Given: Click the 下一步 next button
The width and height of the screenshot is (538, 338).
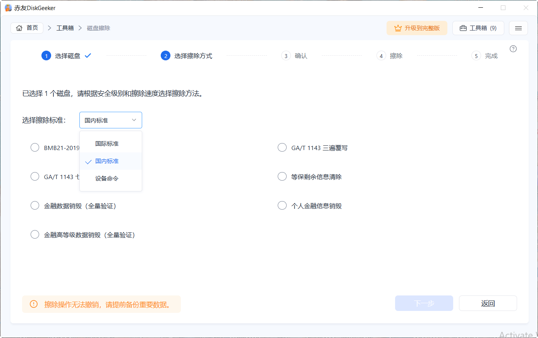Looking at the screenshot, I should pos(424,303).
